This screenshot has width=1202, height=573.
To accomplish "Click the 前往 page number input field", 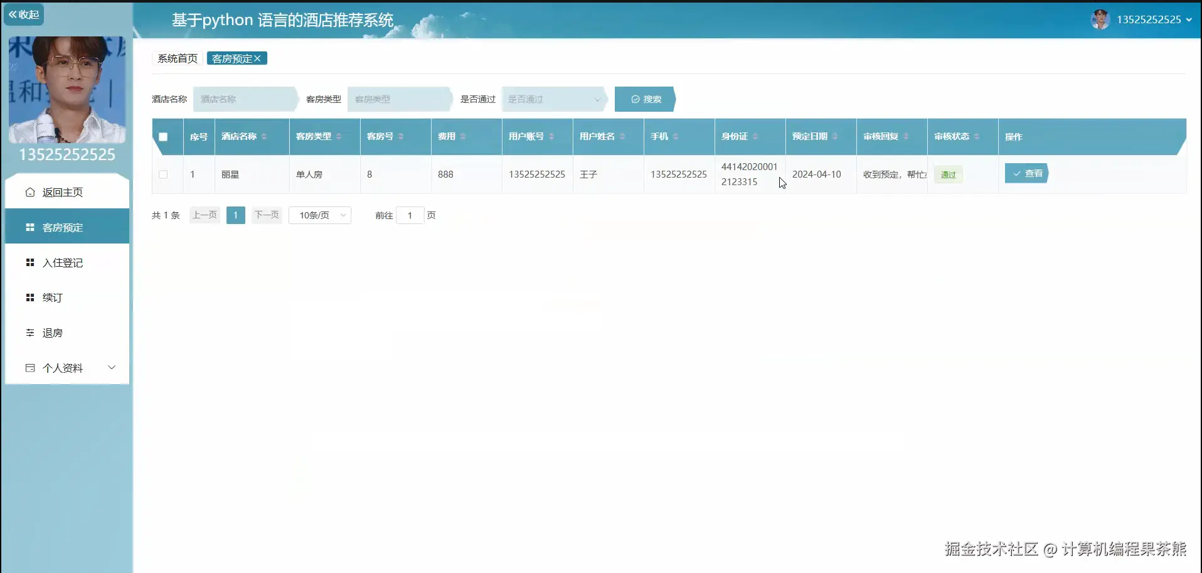I will [410, 215].
